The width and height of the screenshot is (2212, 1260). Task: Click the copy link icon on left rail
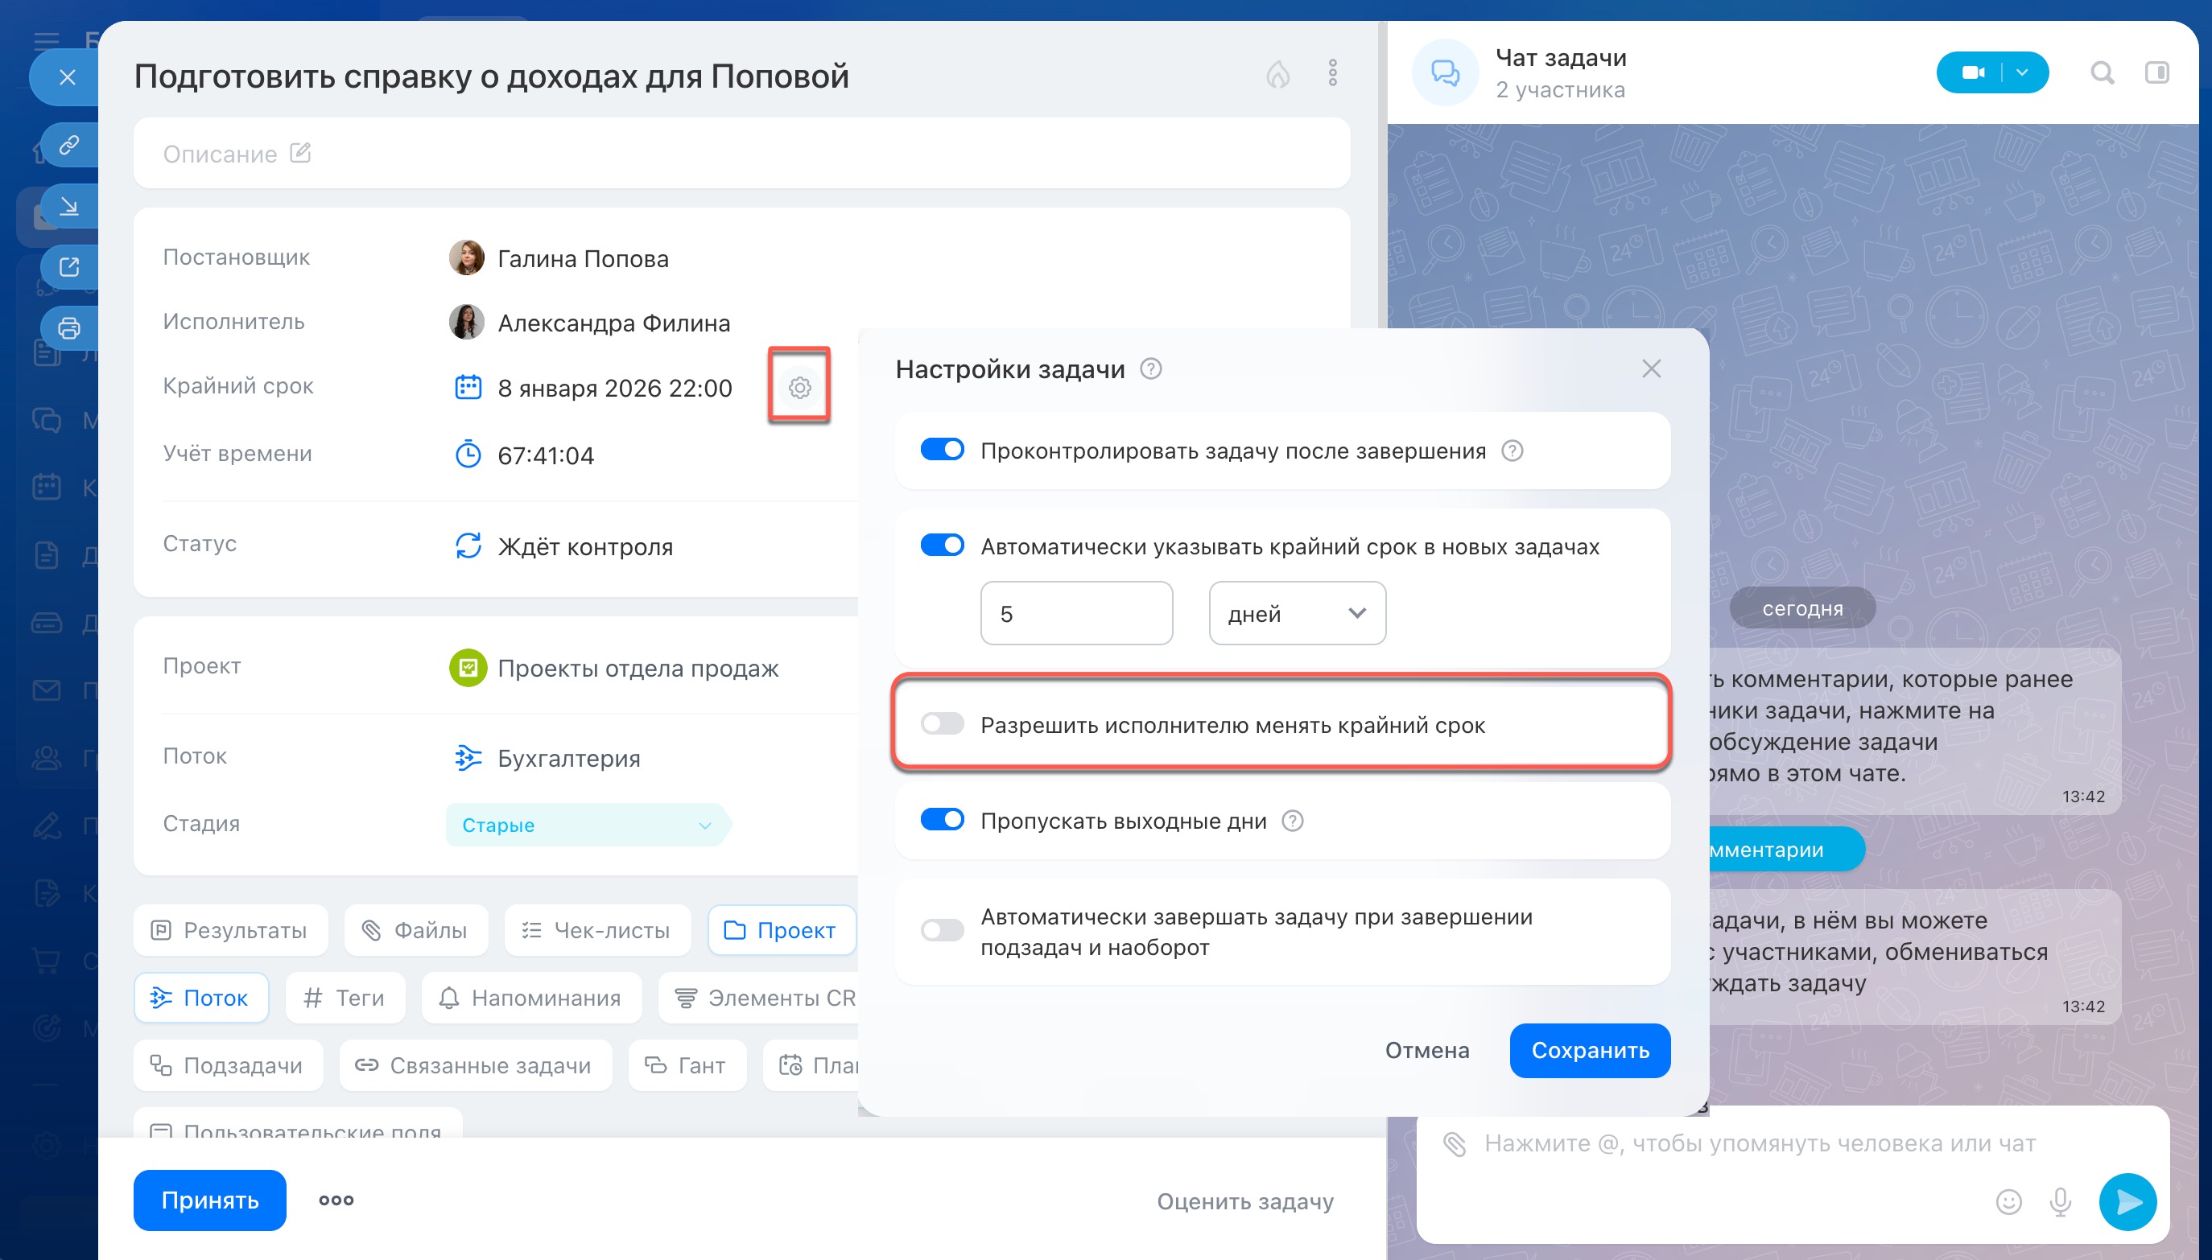click(x=69, y=145)
